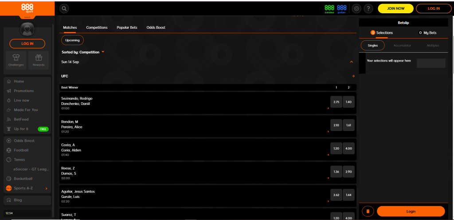Click the search magnifier icon
Image resolution: width=454 pixels, height=220 pixels.
[x=64, y=8]
